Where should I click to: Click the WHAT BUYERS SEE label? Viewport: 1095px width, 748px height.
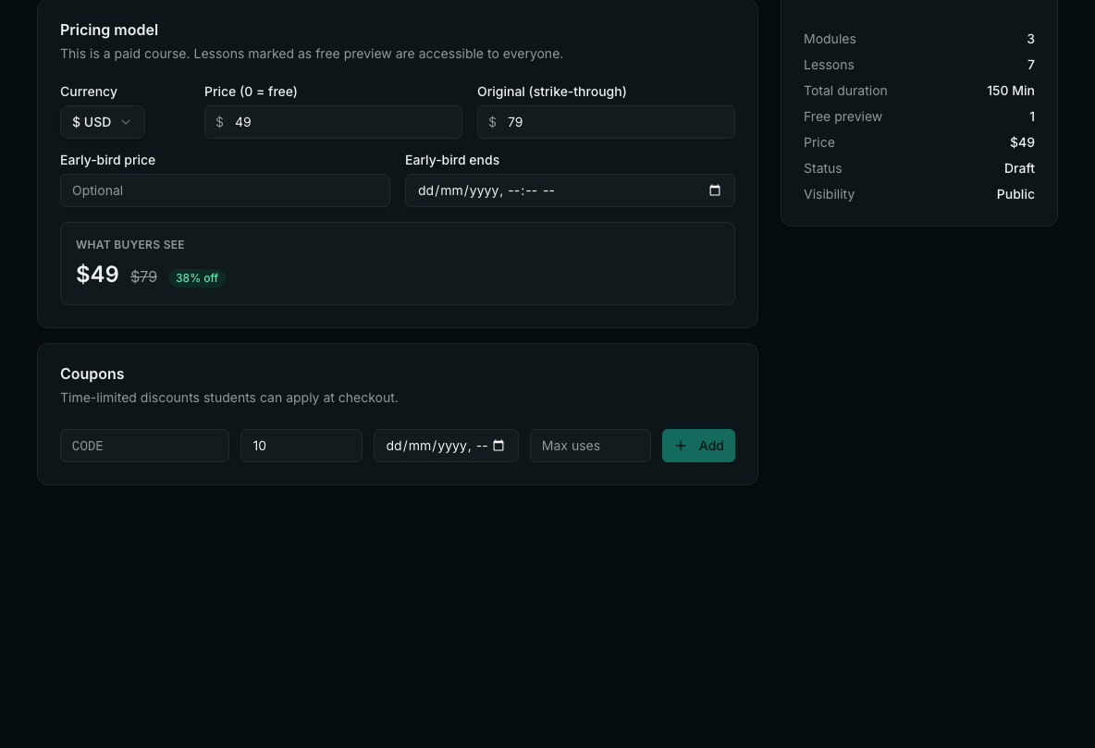(x=130, y=245)
